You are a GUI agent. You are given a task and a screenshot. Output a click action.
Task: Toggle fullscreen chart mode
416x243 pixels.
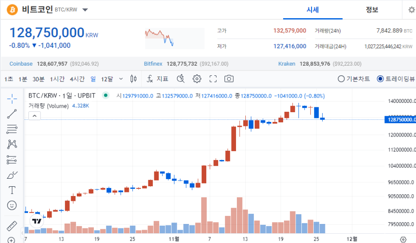213,79
